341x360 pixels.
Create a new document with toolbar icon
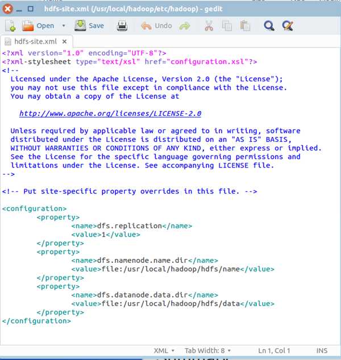point(10,26)
